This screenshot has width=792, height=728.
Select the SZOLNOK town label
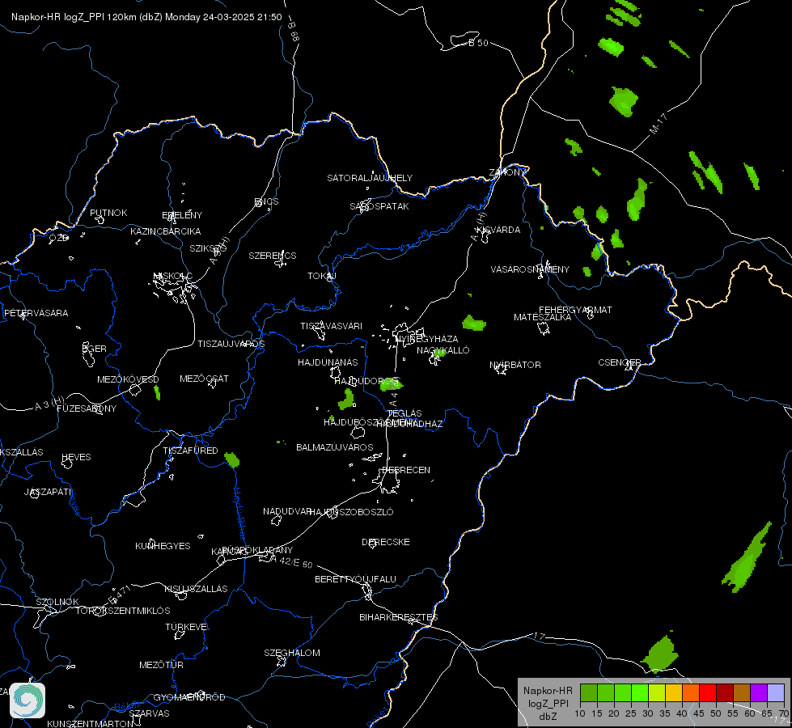pos(57,602)
